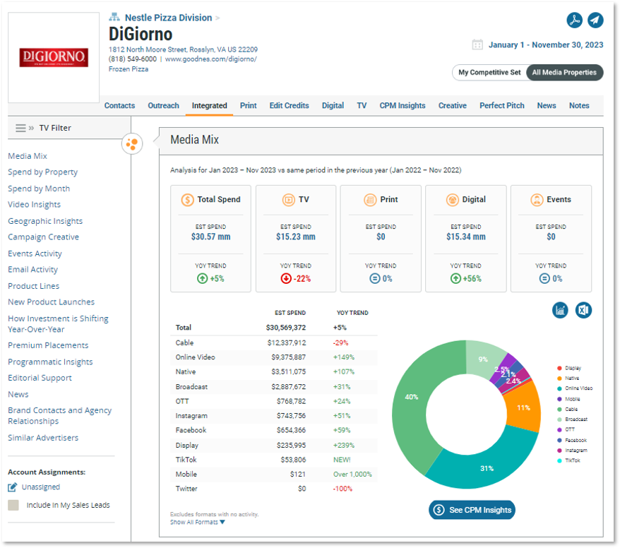
Task: Select the Online Video row in table
Action: 273,357
